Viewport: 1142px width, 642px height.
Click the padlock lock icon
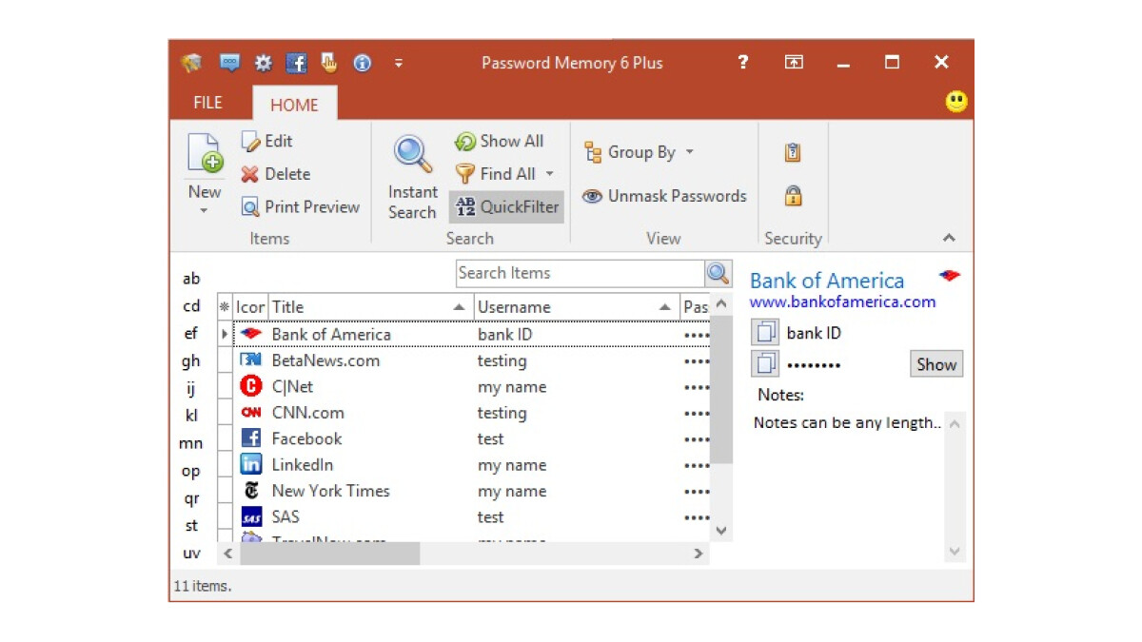click(793, 196)
